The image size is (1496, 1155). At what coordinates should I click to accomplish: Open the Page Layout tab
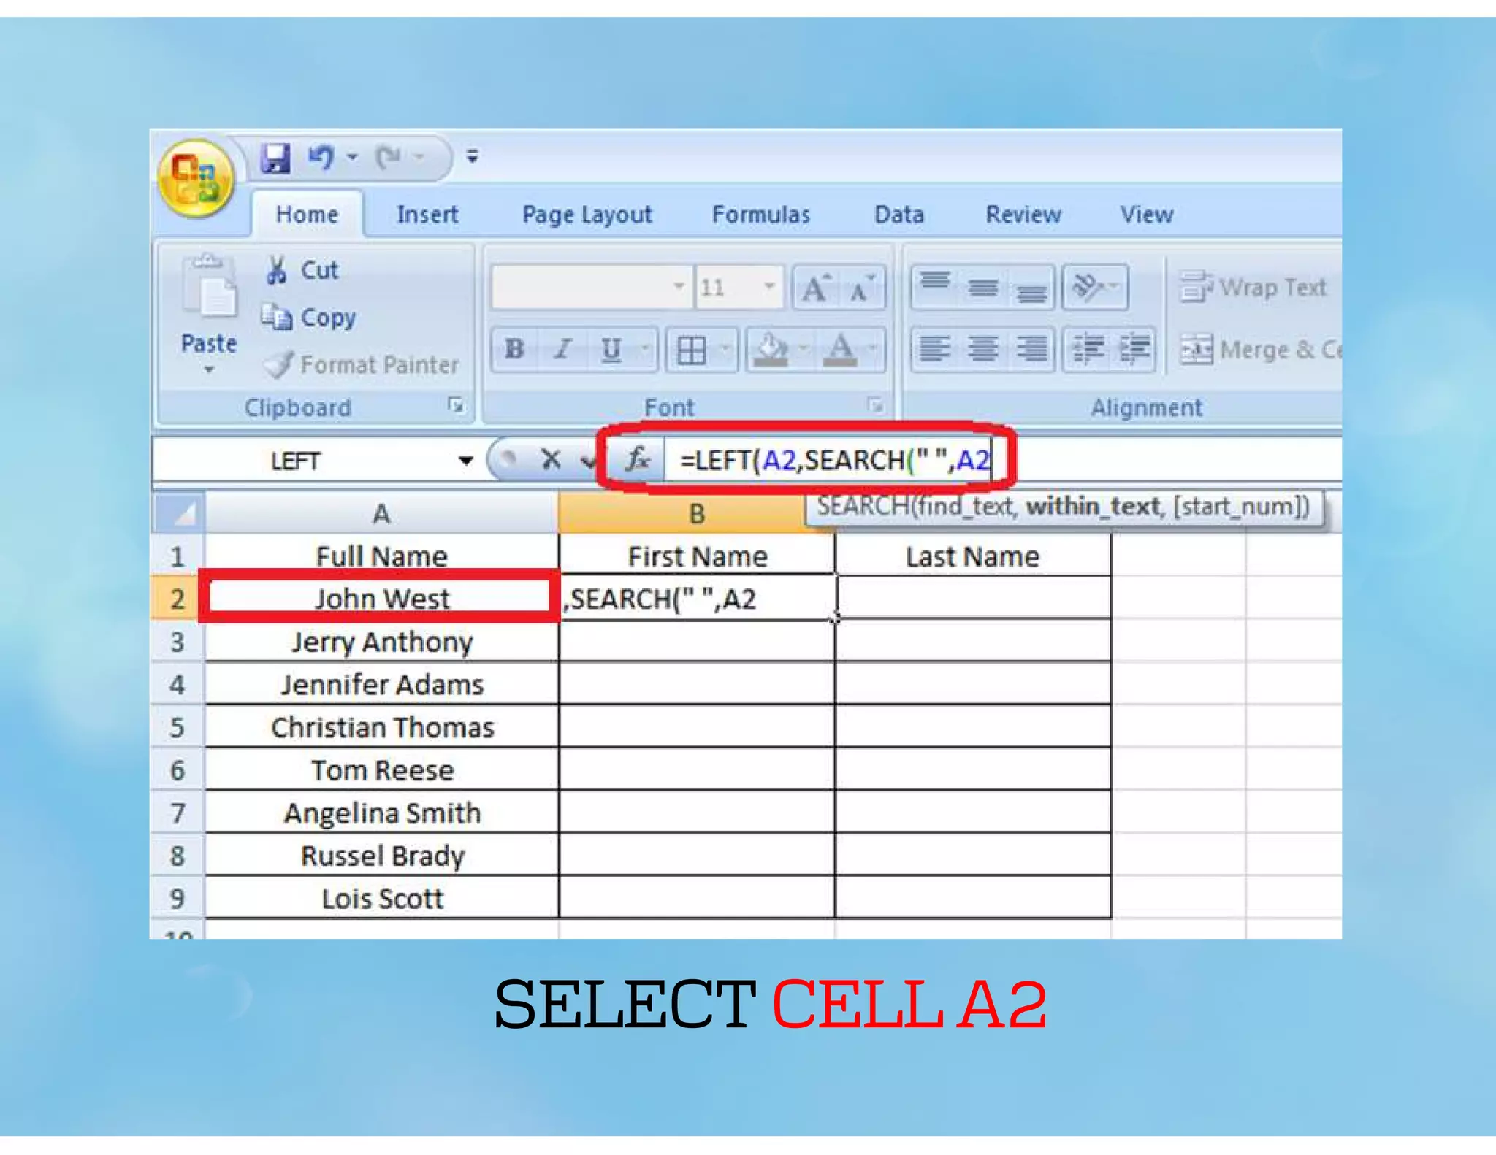click(x=587, y=215)
